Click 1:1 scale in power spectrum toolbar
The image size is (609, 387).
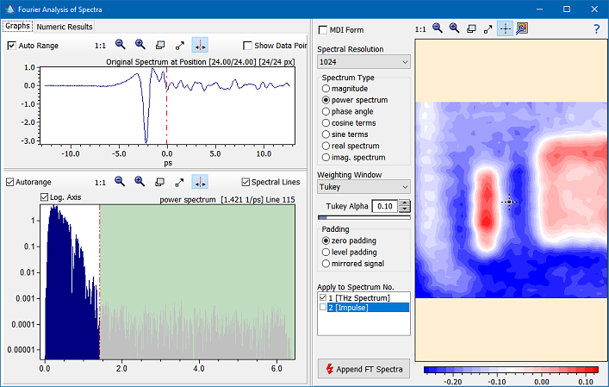[100, 182]
